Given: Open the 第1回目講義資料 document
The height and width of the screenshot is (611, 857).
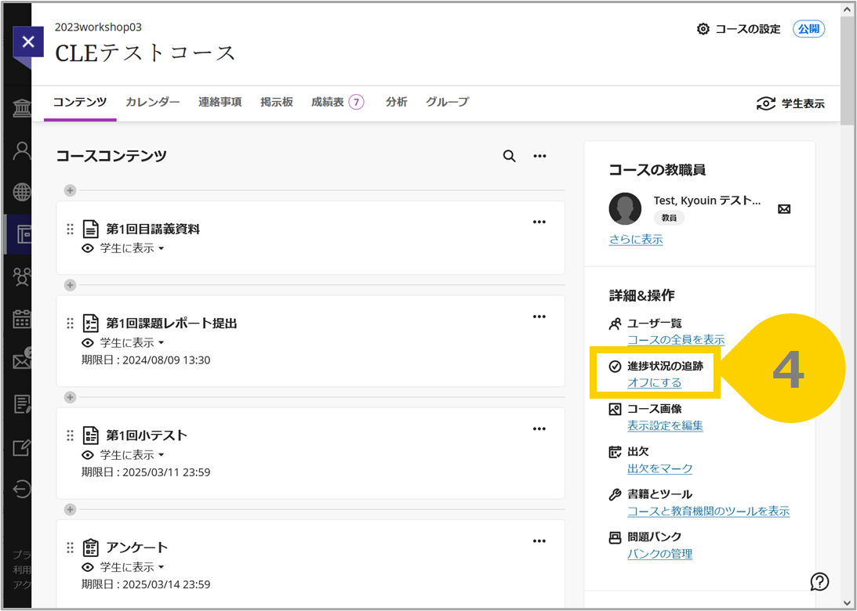Looking at the screenshot, I should pos(153,230).
